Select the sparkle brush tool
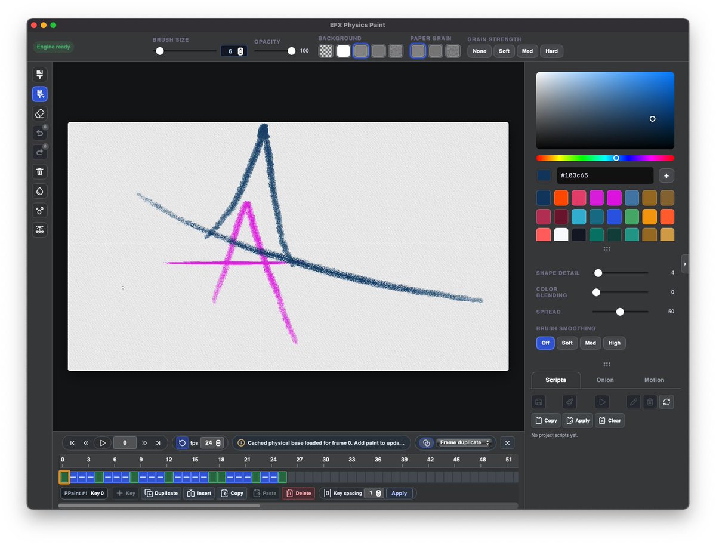Viewport: 716px width, 545px height. pos(40,94)
